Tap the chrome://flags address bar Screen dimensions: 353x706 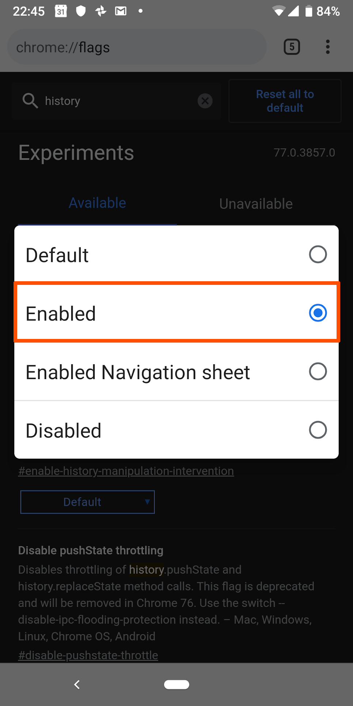coord(137,47)
